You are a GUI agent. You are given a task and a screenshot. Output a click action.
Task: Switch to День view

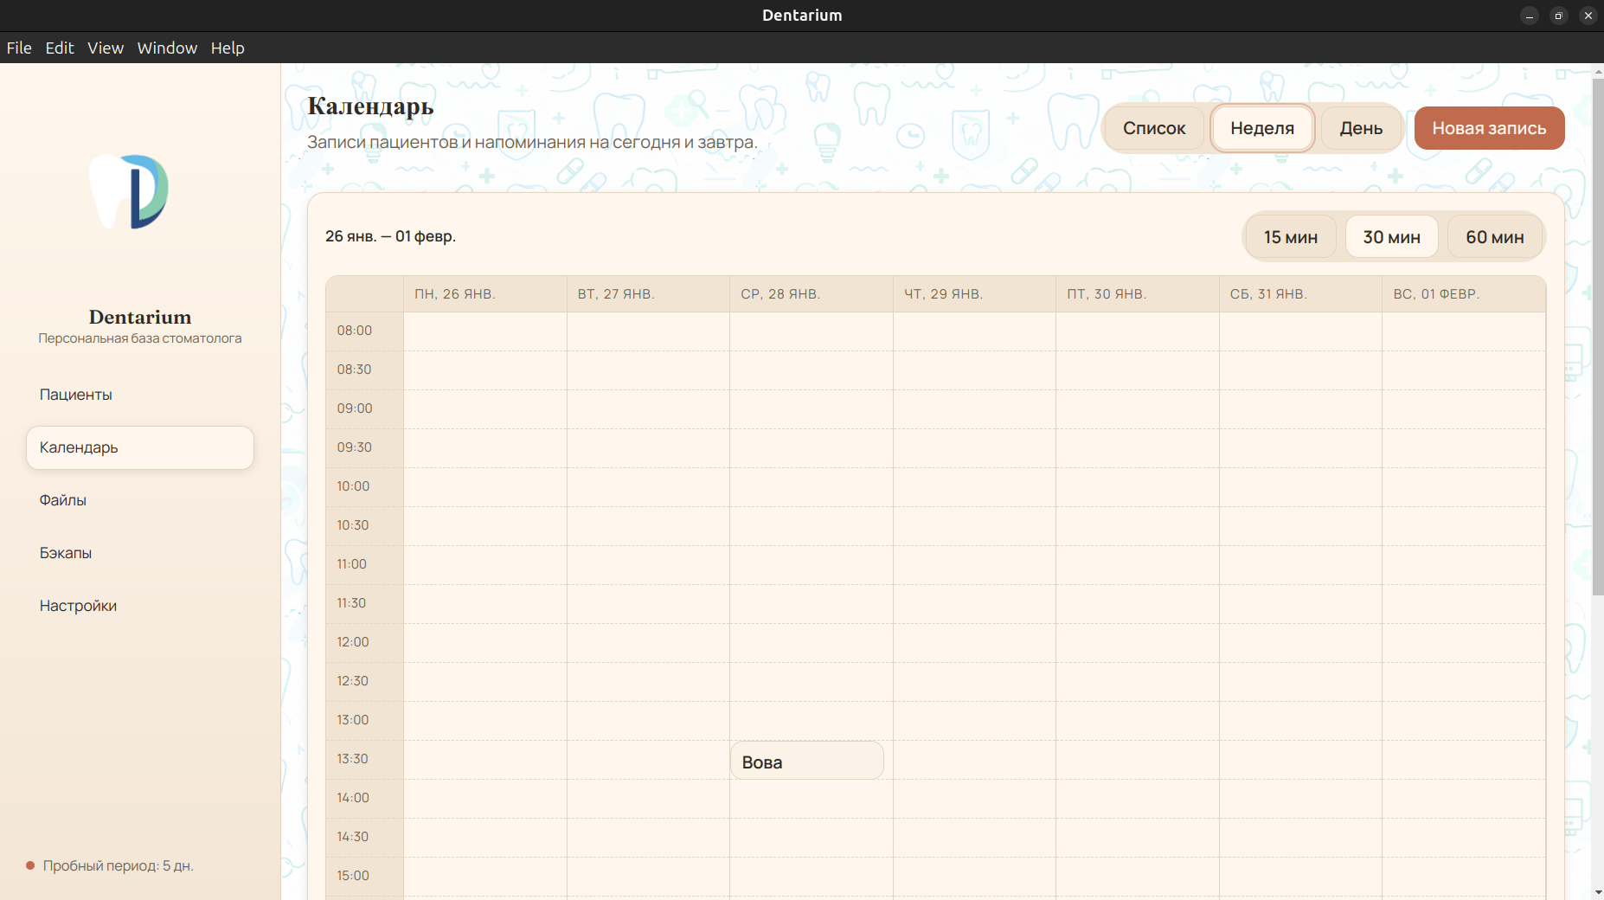[x=1360, y=128]
